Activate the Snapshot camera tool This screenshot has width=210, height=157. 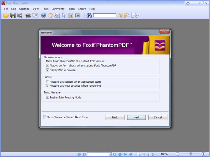coord(77,15)
